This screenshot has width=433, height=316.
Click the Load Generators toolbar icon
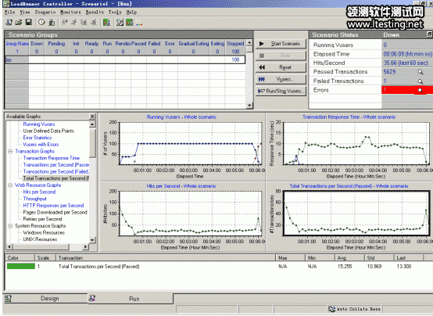tap(52, 23)
